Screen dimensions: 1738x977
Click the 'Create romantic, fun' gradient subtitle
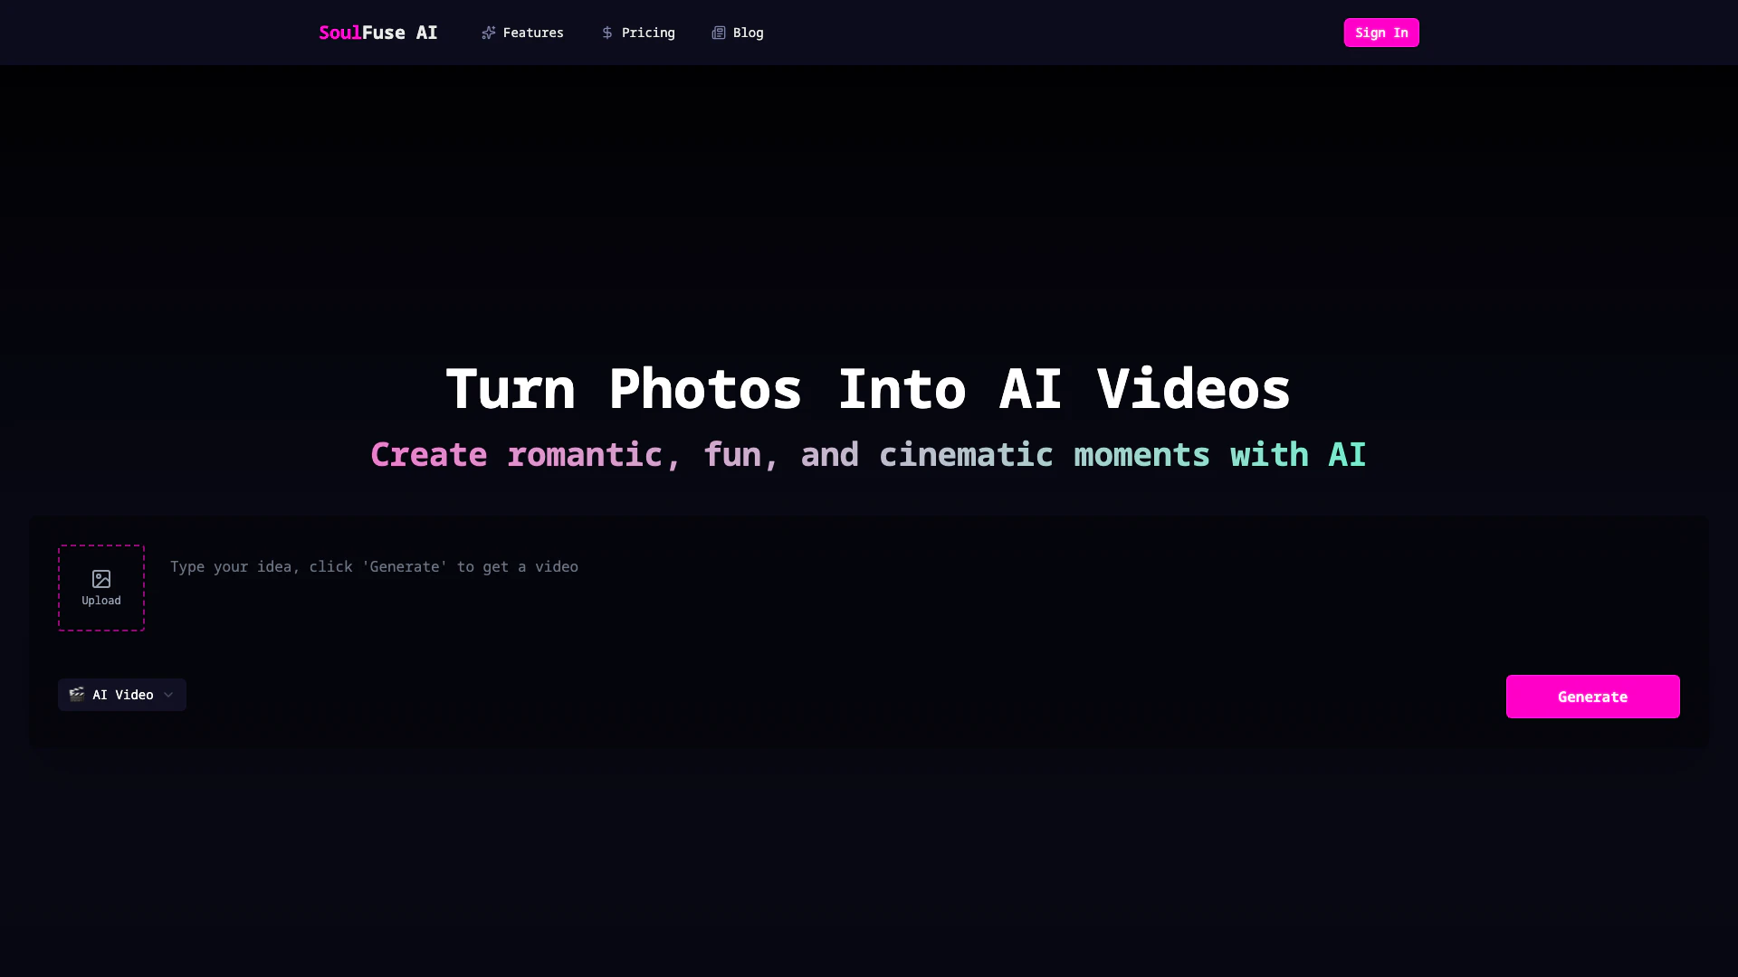point(867,454)
